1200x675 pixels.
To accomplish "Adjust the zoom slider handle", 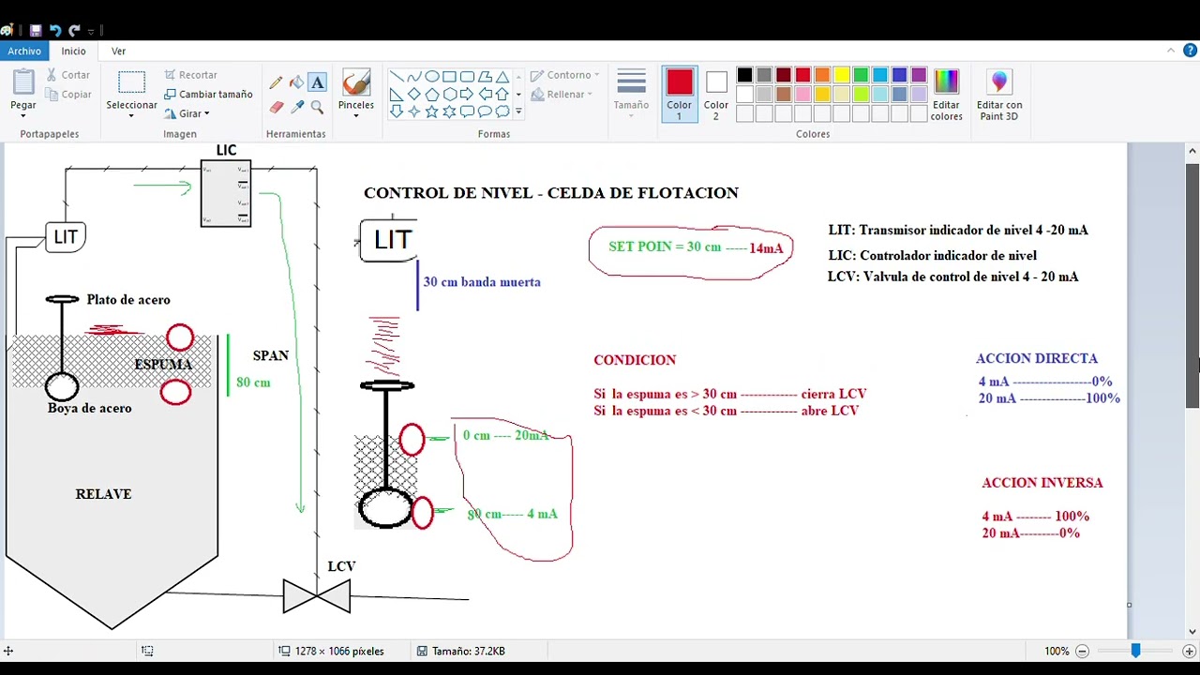I will point(1135,651).
